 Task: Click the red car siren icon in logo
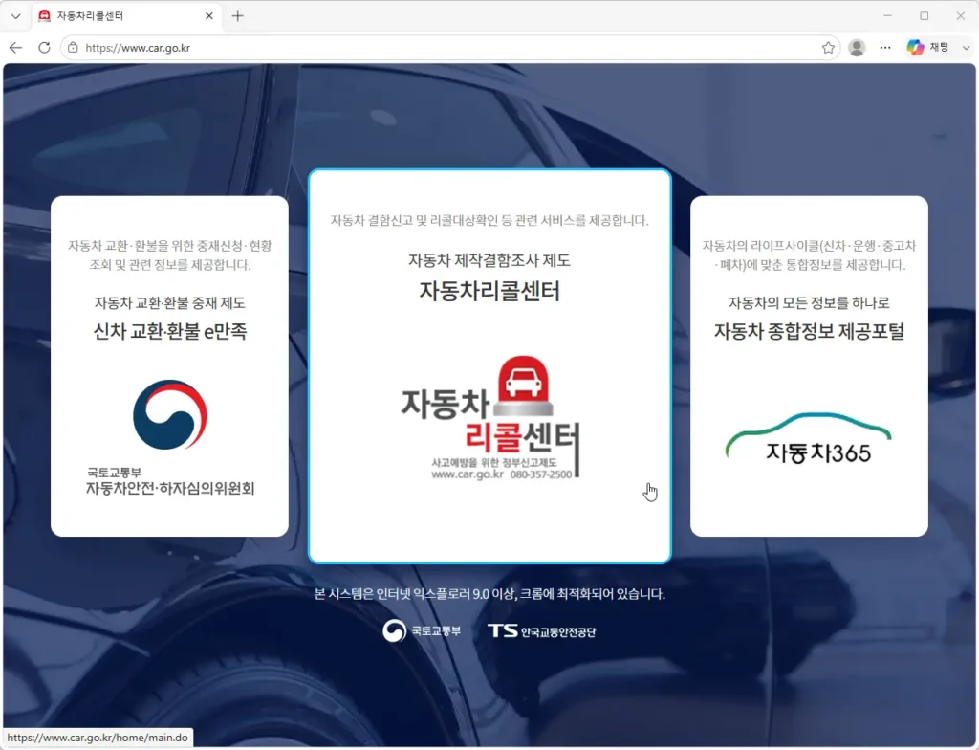pos(523,386)
